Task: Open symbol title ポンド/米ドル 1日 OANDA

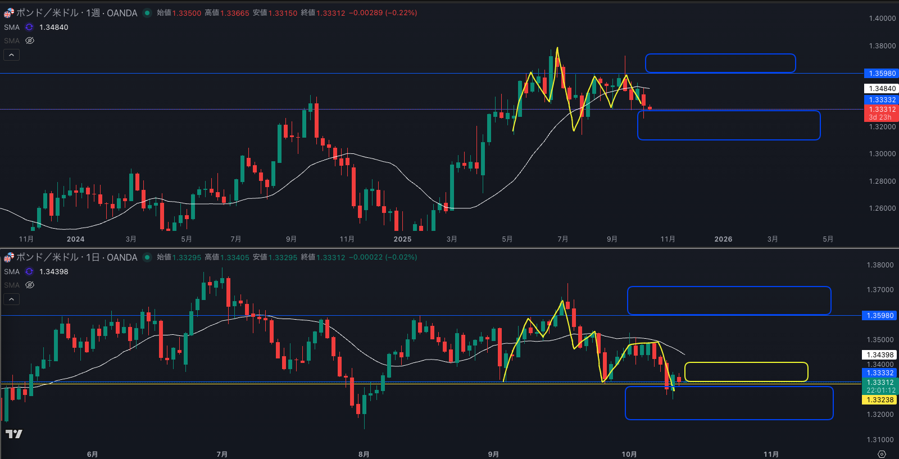Action: (x=76, y=257)
